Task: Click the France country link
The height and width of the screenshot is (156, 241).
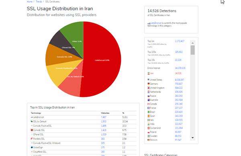Action: pos(153,108)
